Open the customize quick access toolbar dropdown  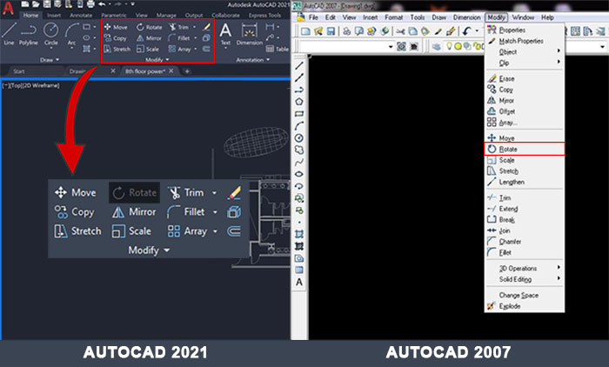click(132, 4)
